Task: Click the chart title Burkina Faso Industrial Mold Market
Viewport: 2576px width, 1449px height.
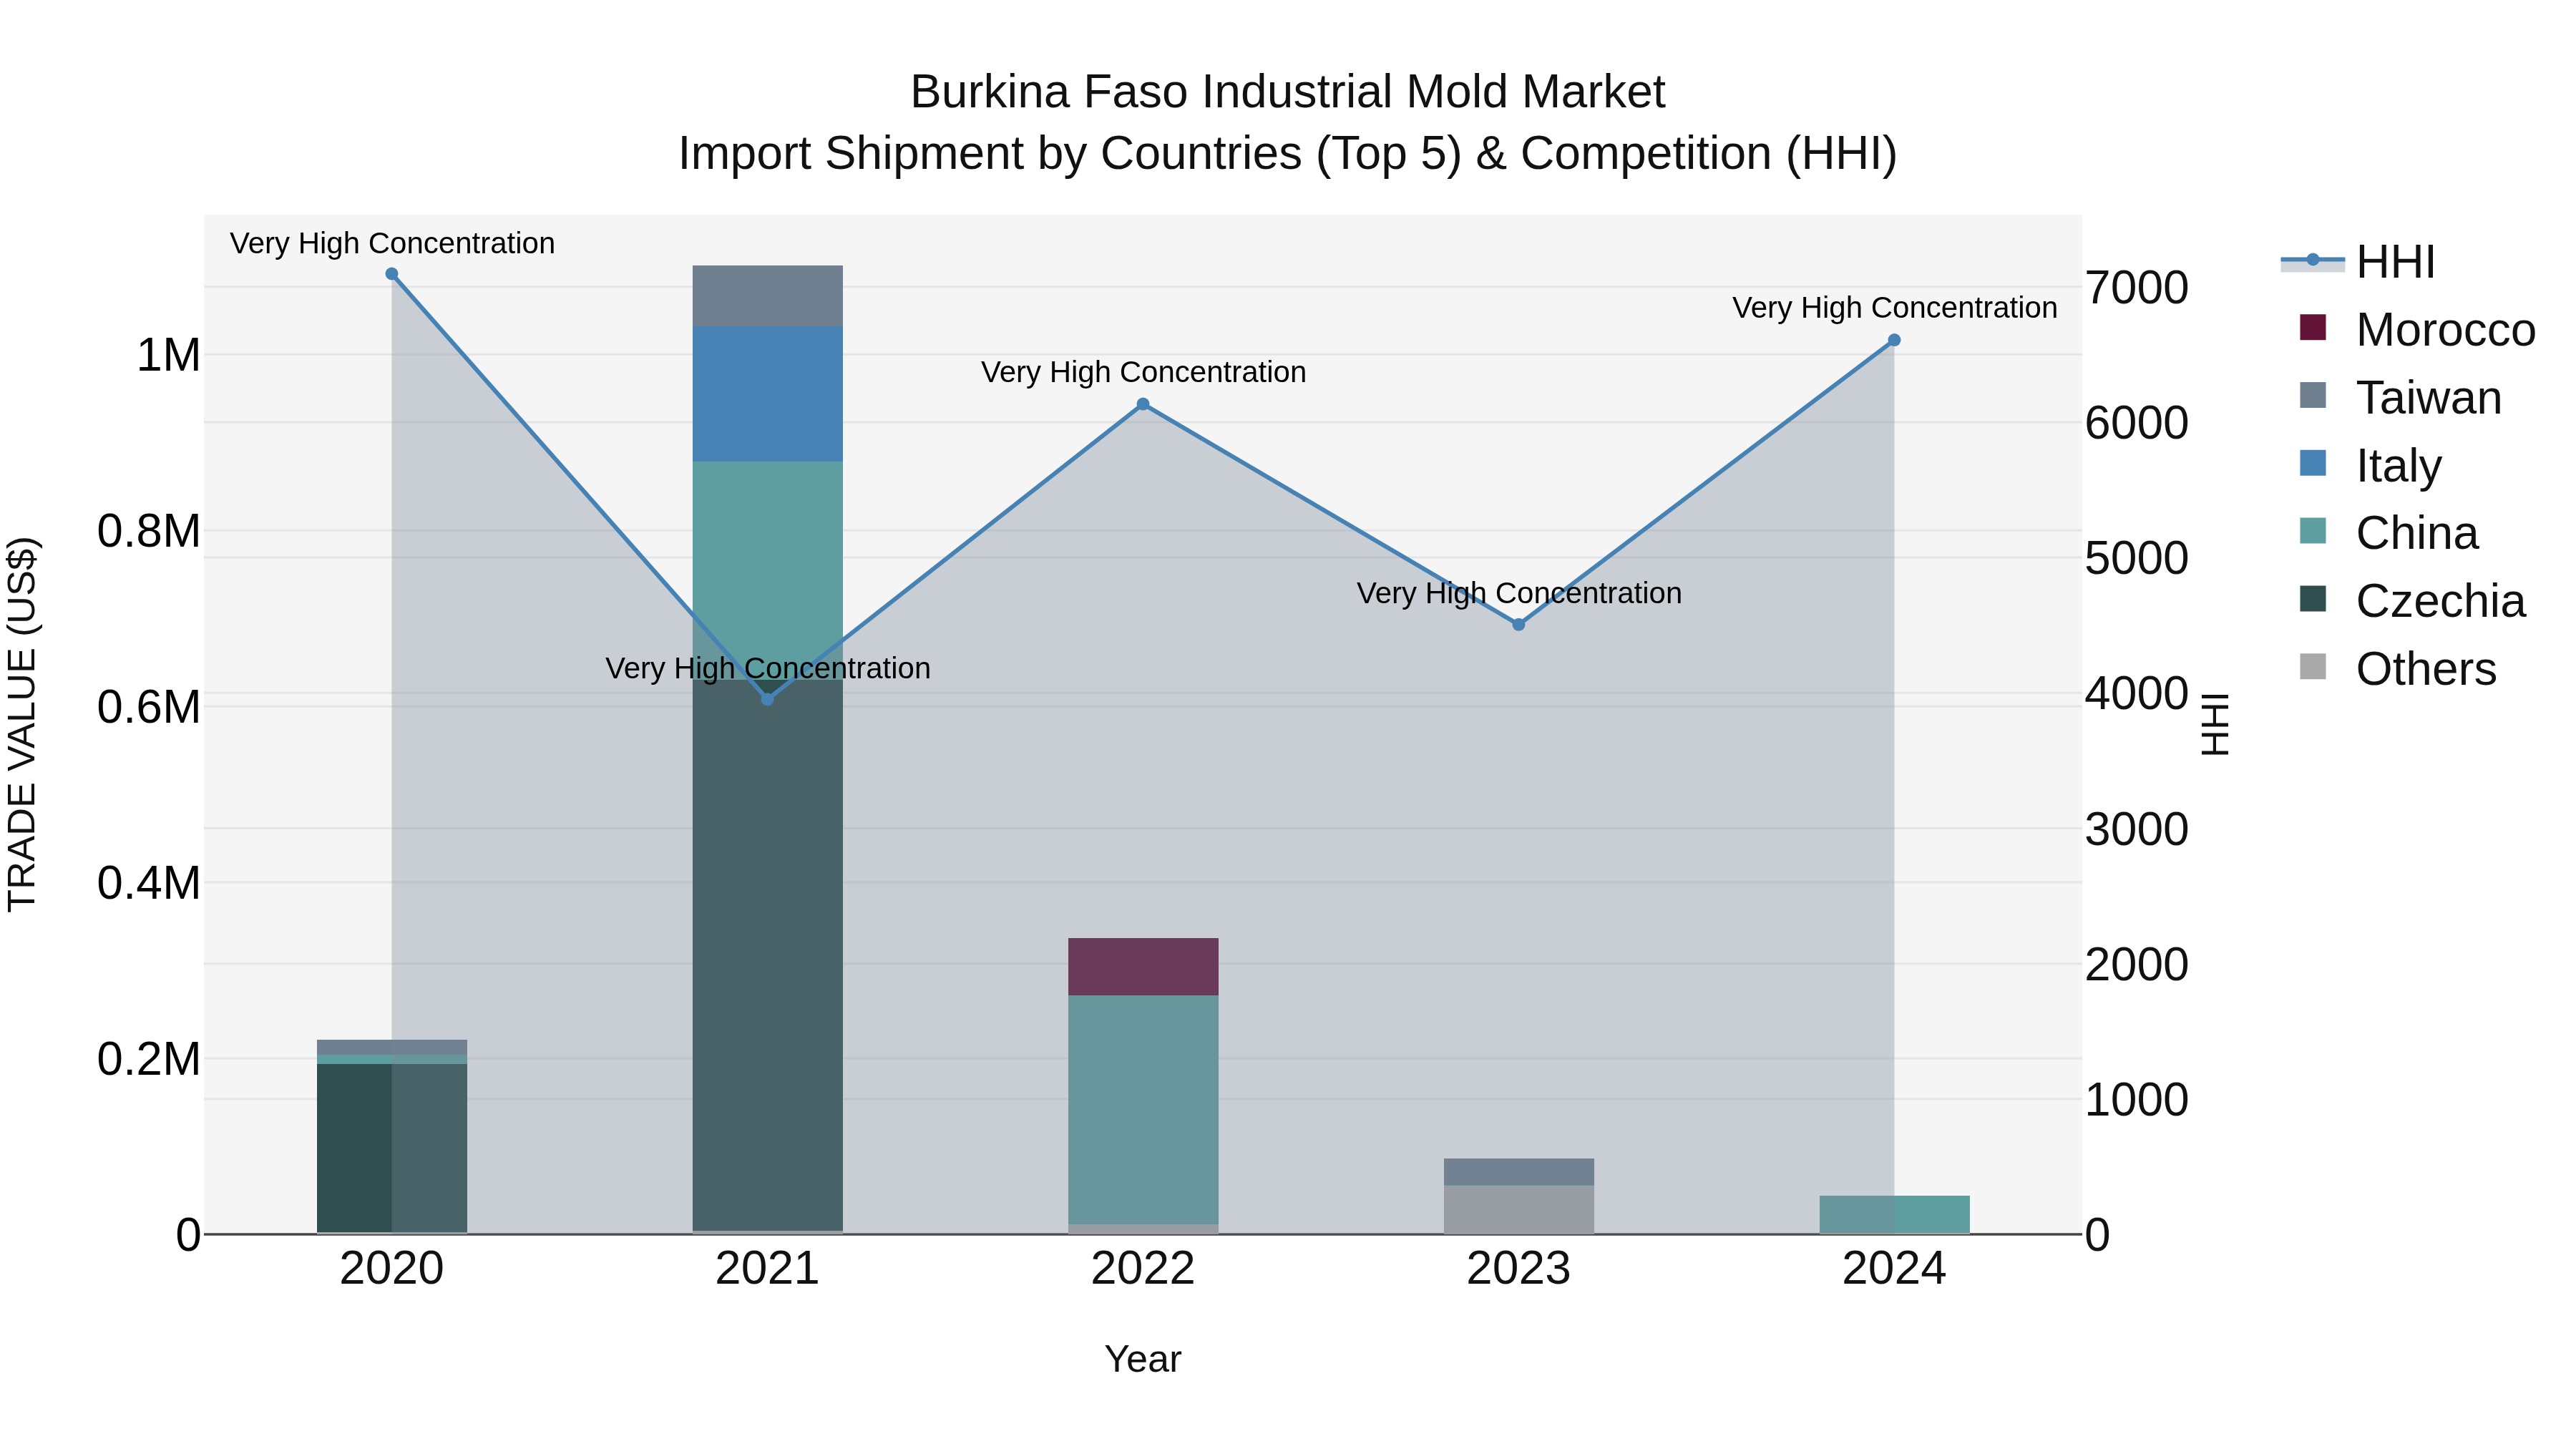Action: (x=1288, y=92)
